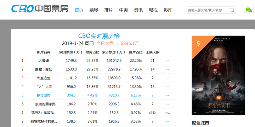255x127 pixels.
Task: Click red rank number 1
Action: pos(22,61)
